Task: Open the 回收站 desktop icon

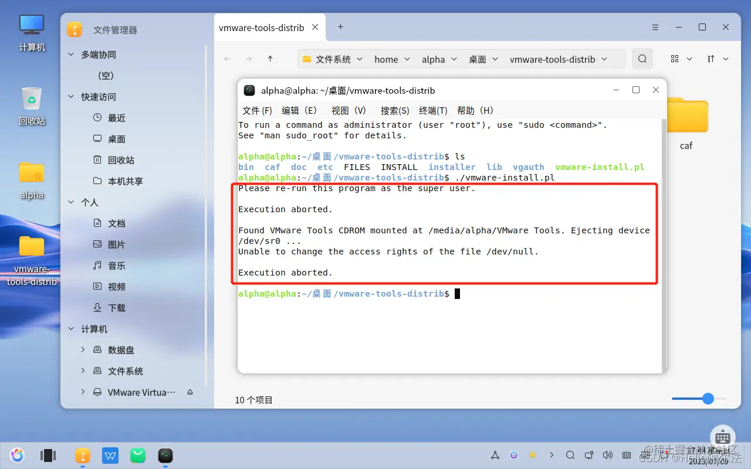Action: pos(32,106)
